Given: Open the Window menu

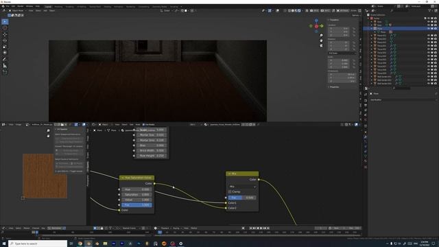Looking at the screenshot, I should coord(29,6).
